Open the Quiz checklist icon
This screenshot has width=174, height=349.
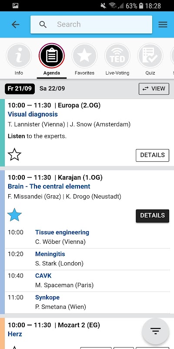click(x=150, y=56)
